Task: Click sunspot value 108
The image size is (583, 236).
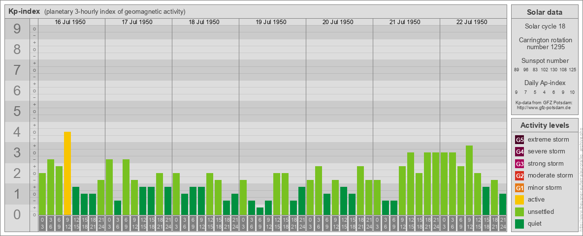Action: point(563,70)
